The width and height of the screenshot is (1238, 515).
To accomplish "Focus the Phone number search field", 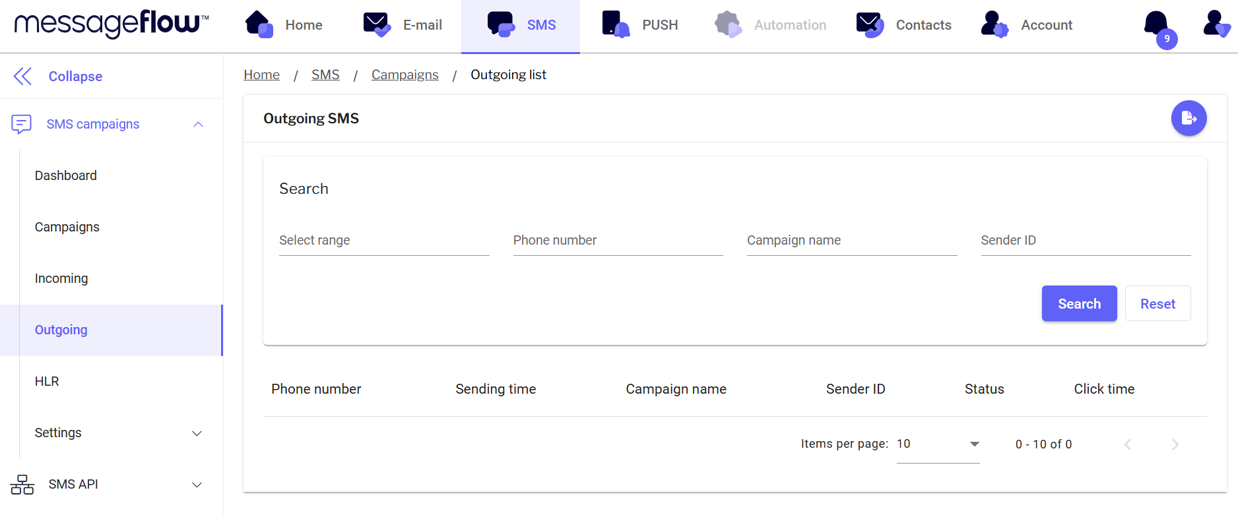I will [x=618, y=241].
